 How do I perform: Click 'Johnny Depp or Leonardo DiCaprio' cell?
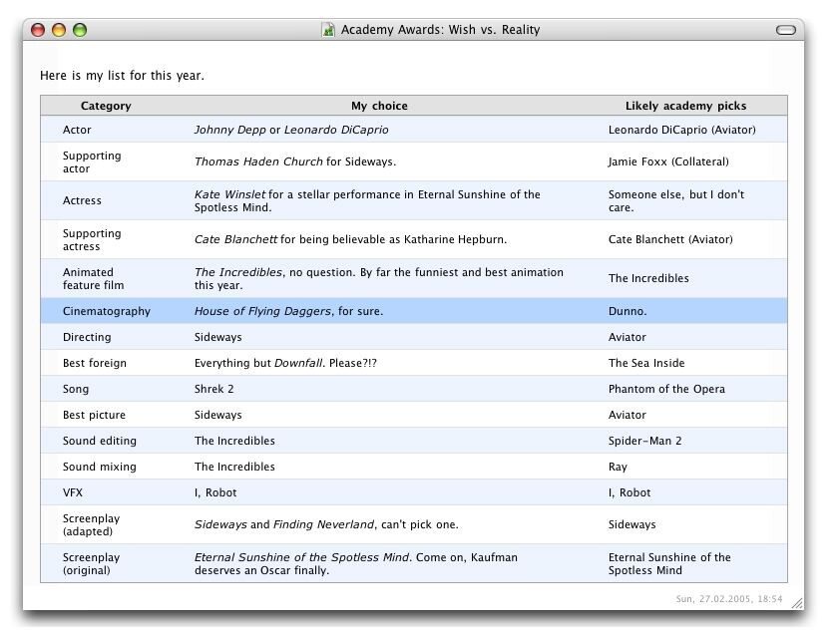[x=291, y=130]
